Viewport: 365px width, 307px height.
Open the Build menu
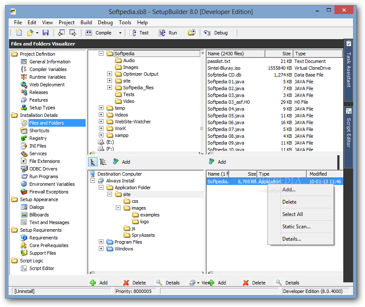(86, 23)
